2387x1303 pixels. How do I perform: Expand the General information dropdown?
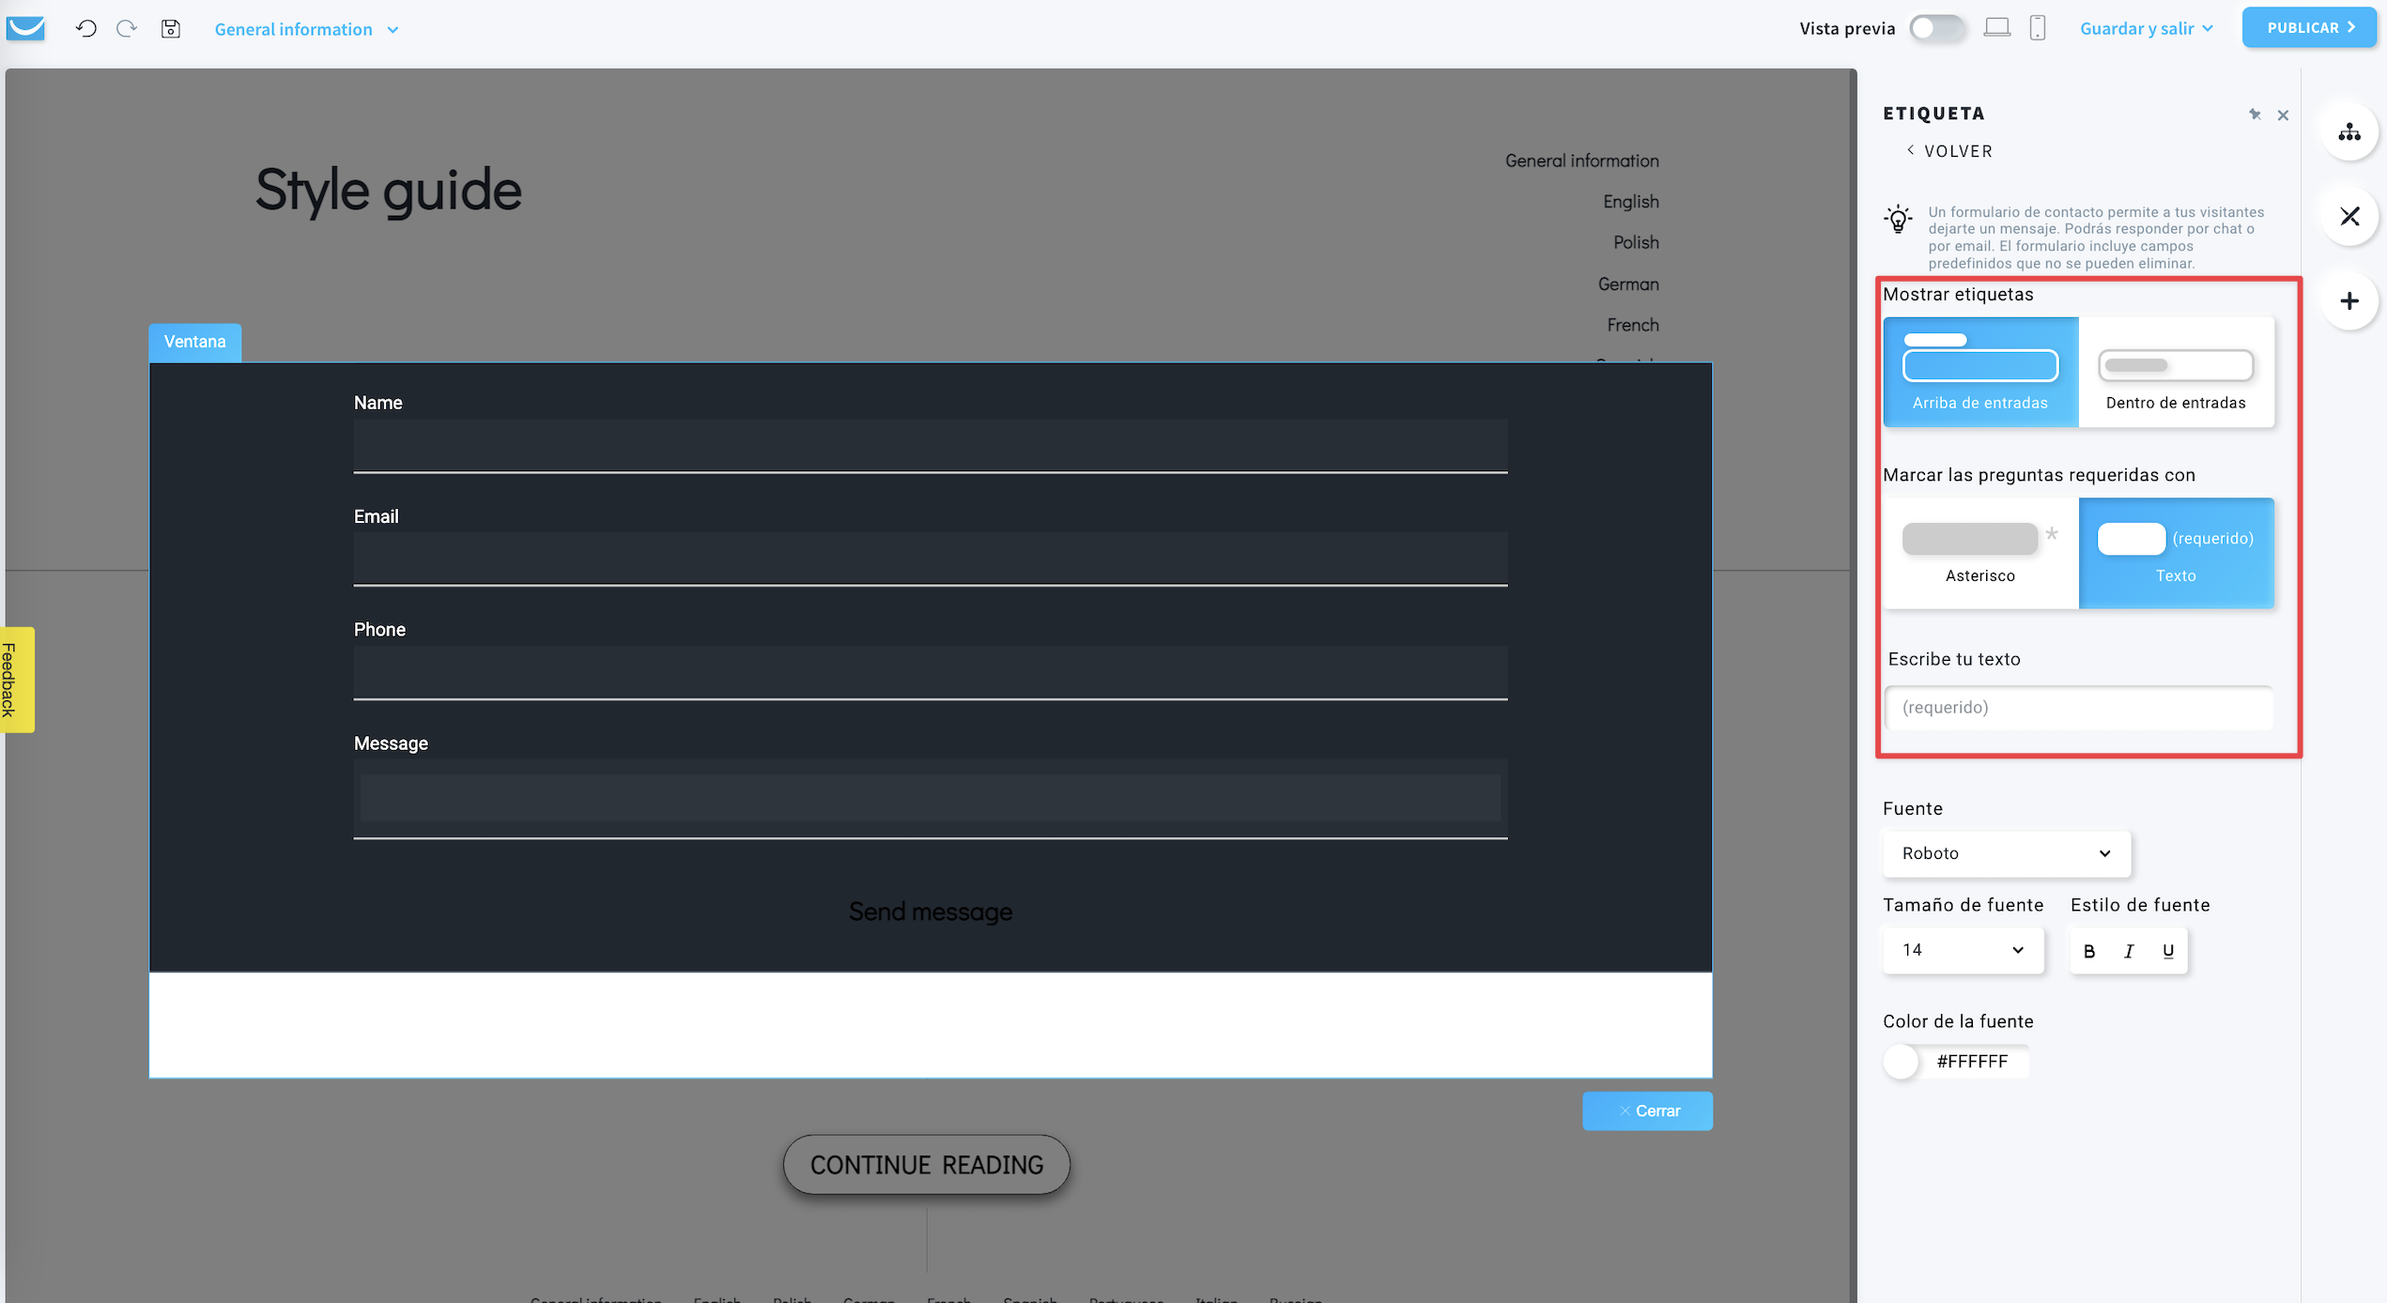306,27
